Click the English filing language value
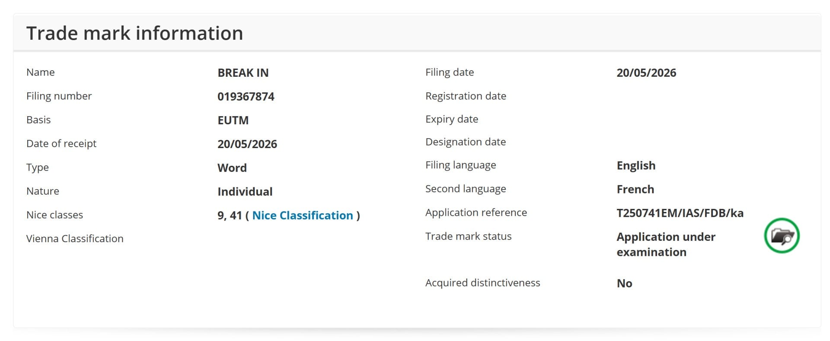 [x=636, y=166]
